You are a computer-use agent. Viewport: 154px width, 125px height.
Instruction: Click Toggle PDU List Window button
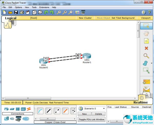point(92,119)
